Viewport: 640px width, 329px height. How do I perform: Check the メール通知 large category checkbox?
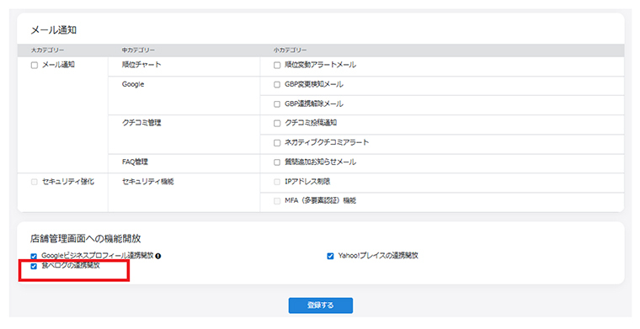pyautogui.click(x=35, y=66)
